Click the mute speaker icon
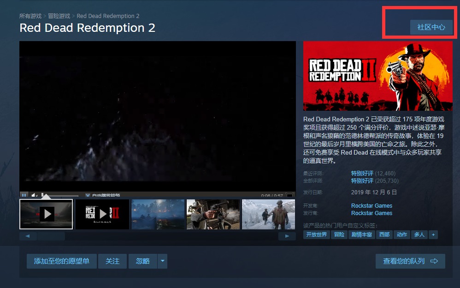Viewport: 460px width, 288px height. coord(34,196)
